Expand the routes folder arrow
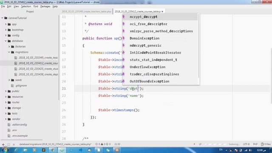The height and width of the screenshot is (153, 272). (x=6, y=102)
